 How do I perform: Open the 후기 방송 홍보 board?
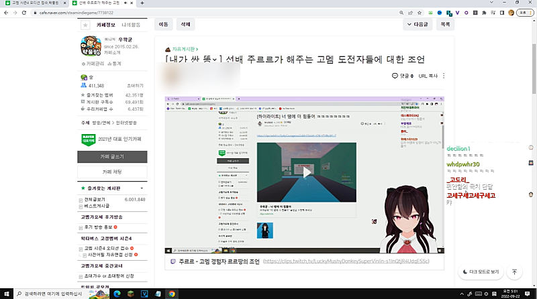98,227
